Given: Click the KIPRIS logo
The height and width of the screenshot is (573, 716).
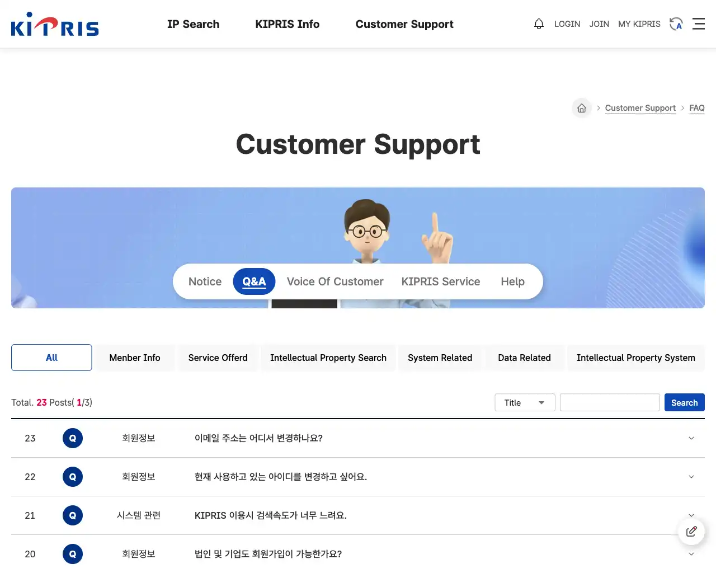Looking at the screenshot, I should pyautogui.click(x=55, y=24).
